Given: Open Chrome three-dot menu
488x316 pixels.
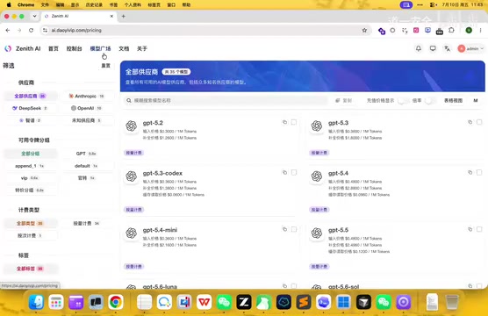Looking at the screenshot, I should 480,30.
